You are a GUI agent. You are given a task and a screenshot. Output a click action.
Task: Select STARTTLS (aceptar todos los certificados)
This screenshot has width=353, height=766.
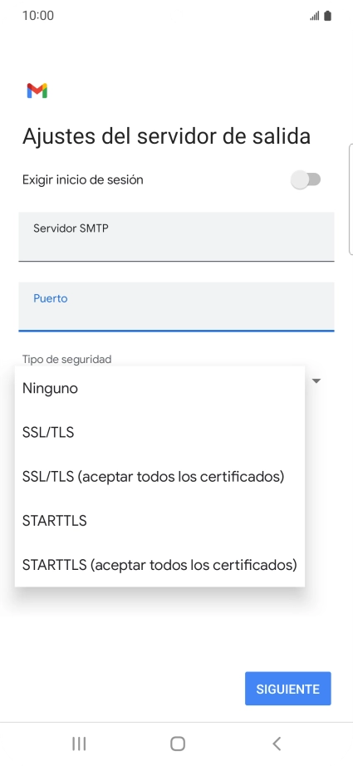coord(159,565)
